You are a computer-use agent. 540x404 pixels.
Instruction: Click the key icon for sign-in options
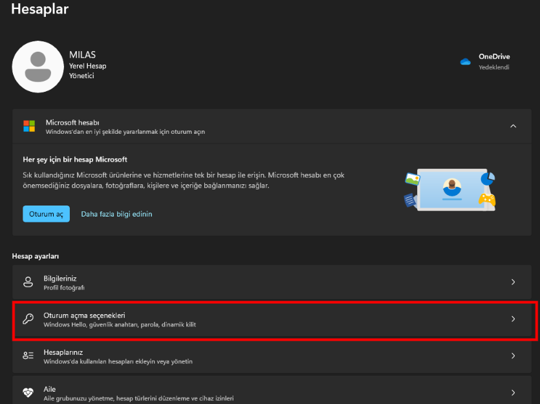[x=28, y=319]
